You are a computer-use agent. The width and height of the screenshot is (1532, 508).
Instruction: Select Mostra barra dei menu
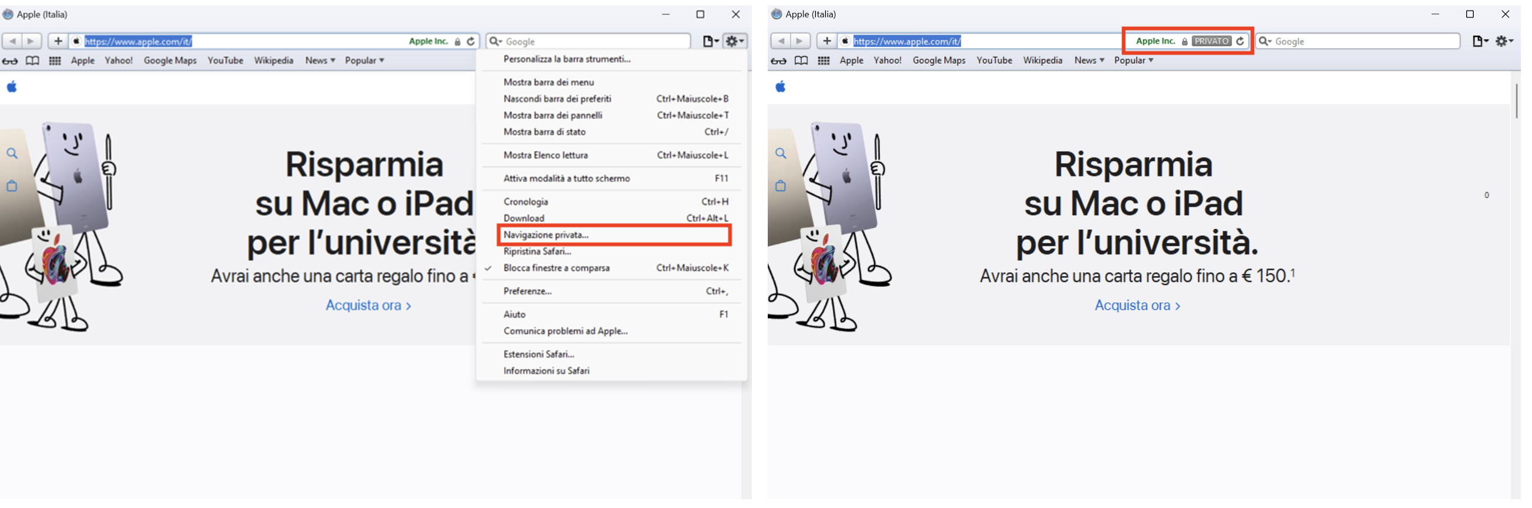611,82
